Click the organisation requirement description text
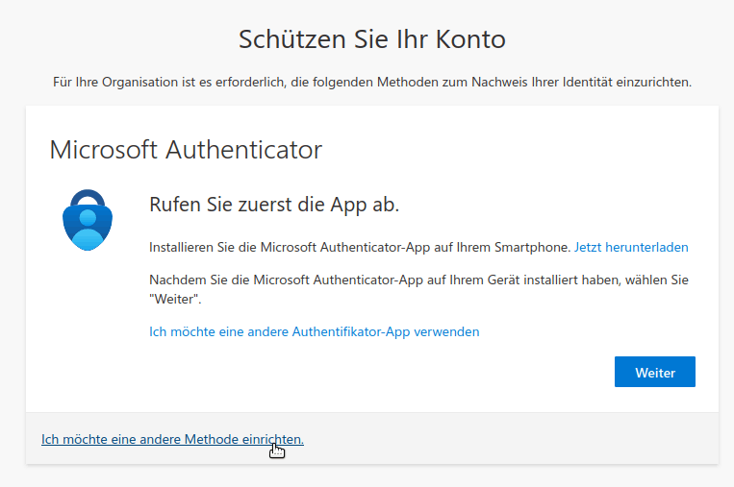The image size is (734, 487). [372, 83]
